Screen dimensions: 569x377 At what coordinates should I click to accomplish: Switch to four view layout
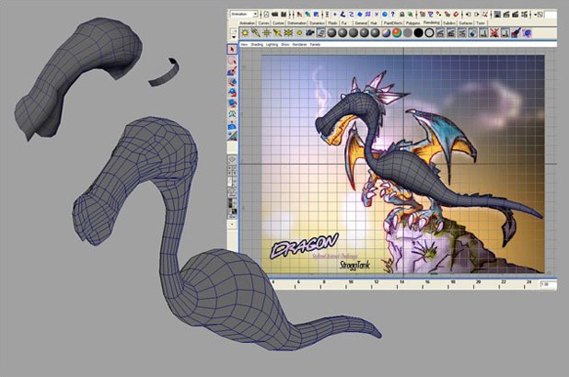pyautogui.click(x=232, y=169)
